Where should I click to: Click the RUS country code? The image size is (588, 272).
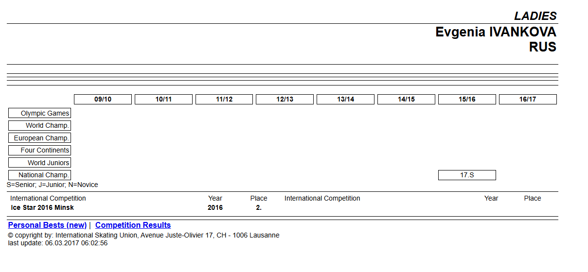[x=543, y=47]
